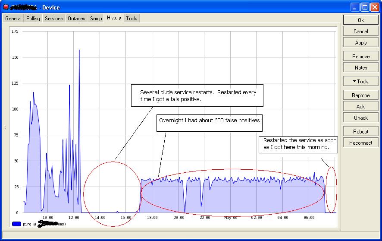Apply the device changes

(361, 42)
